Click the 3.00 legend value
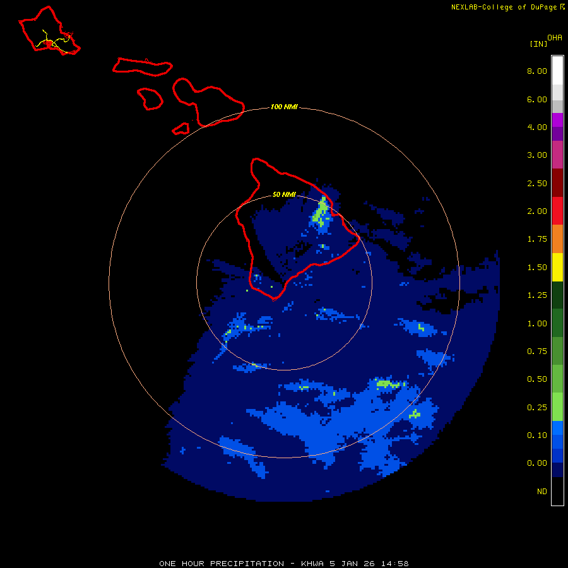568x568 pixels. (x=537, y=155)
